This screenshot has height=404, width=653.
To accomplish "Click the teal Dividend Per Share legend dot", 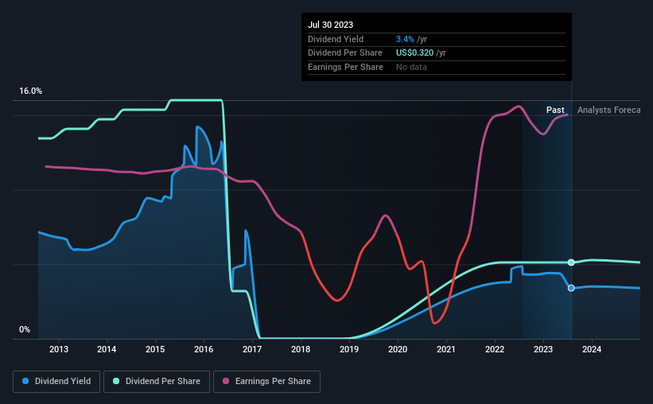I will [116, 381].
